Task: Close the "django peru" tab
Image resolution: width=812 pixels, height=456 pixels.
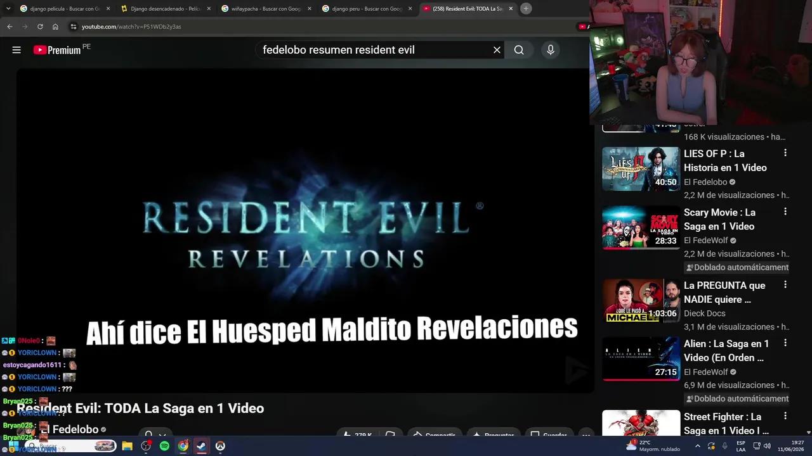Action: pos(410,9)
